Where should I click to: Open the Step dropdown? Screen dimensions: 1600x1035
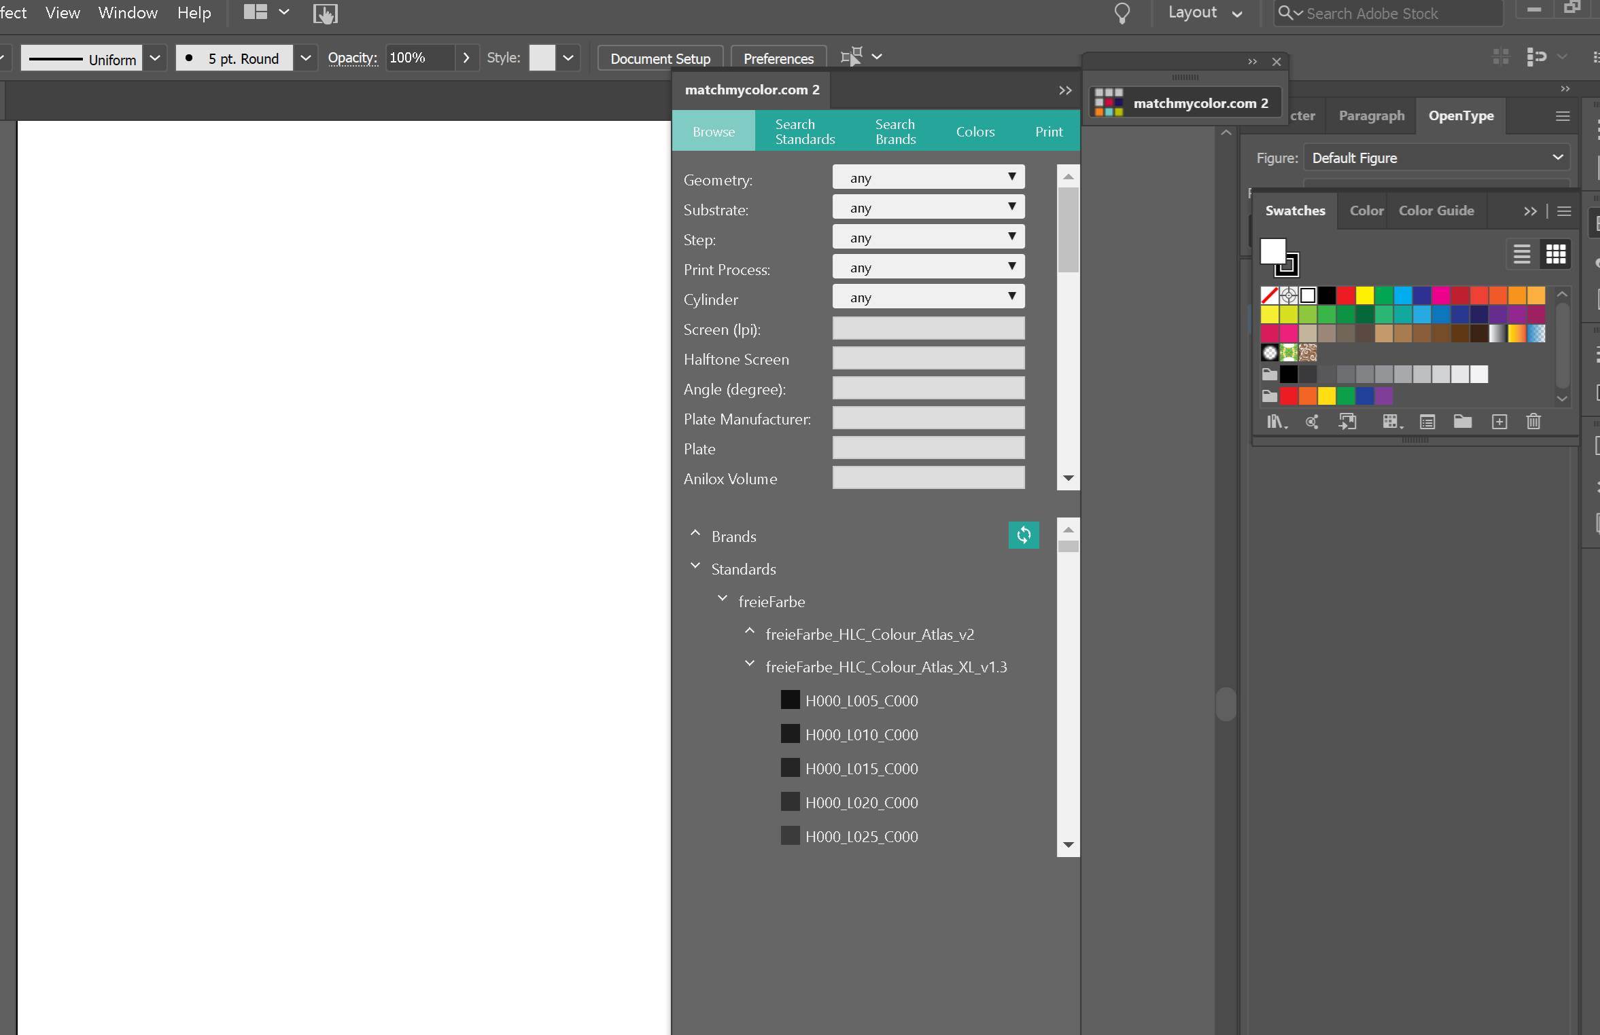pyautogui.click(x=928, y=237)
